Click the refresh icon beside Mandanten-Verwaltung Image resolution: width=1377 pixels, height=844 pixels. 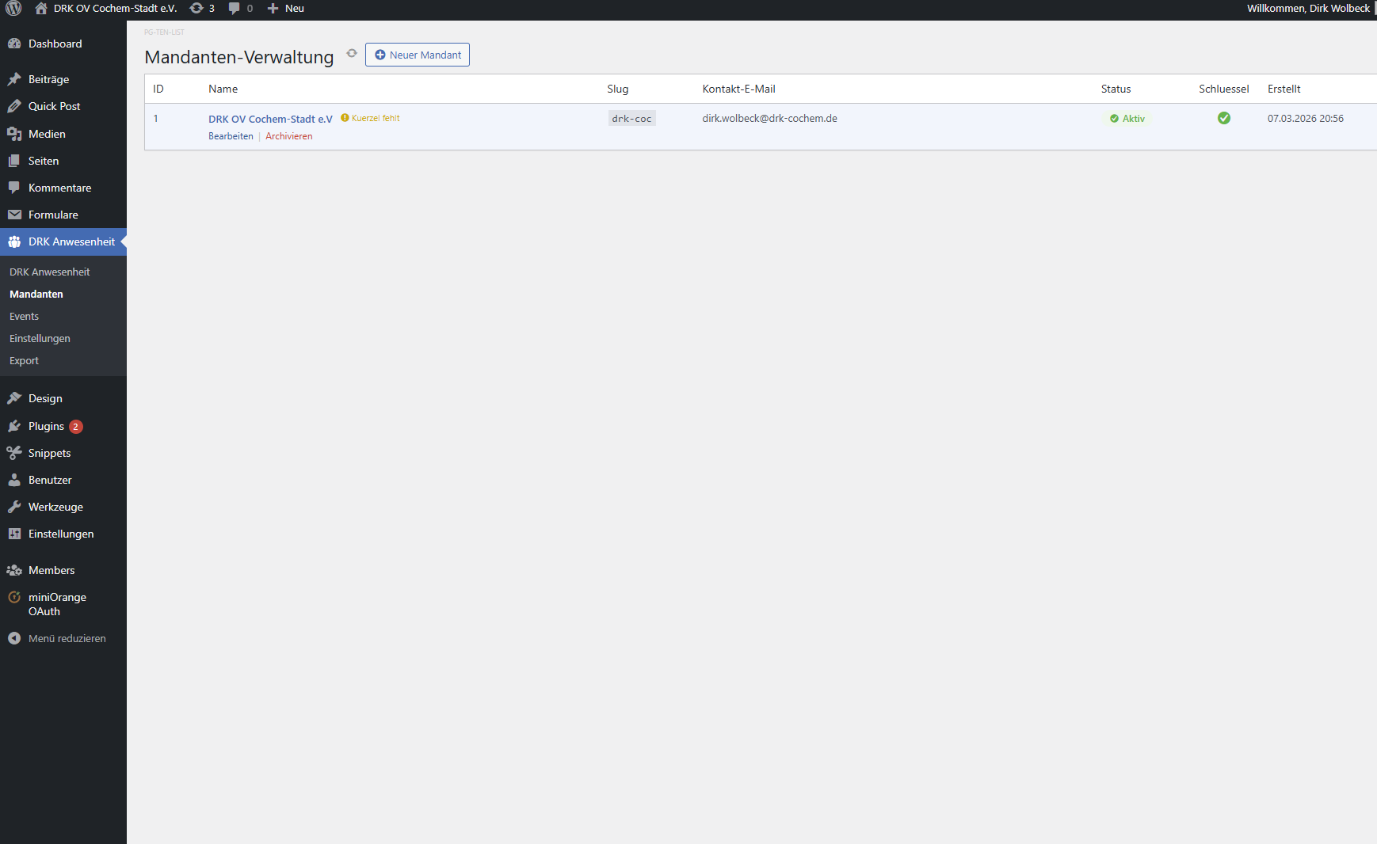click(x=352, y=53)
